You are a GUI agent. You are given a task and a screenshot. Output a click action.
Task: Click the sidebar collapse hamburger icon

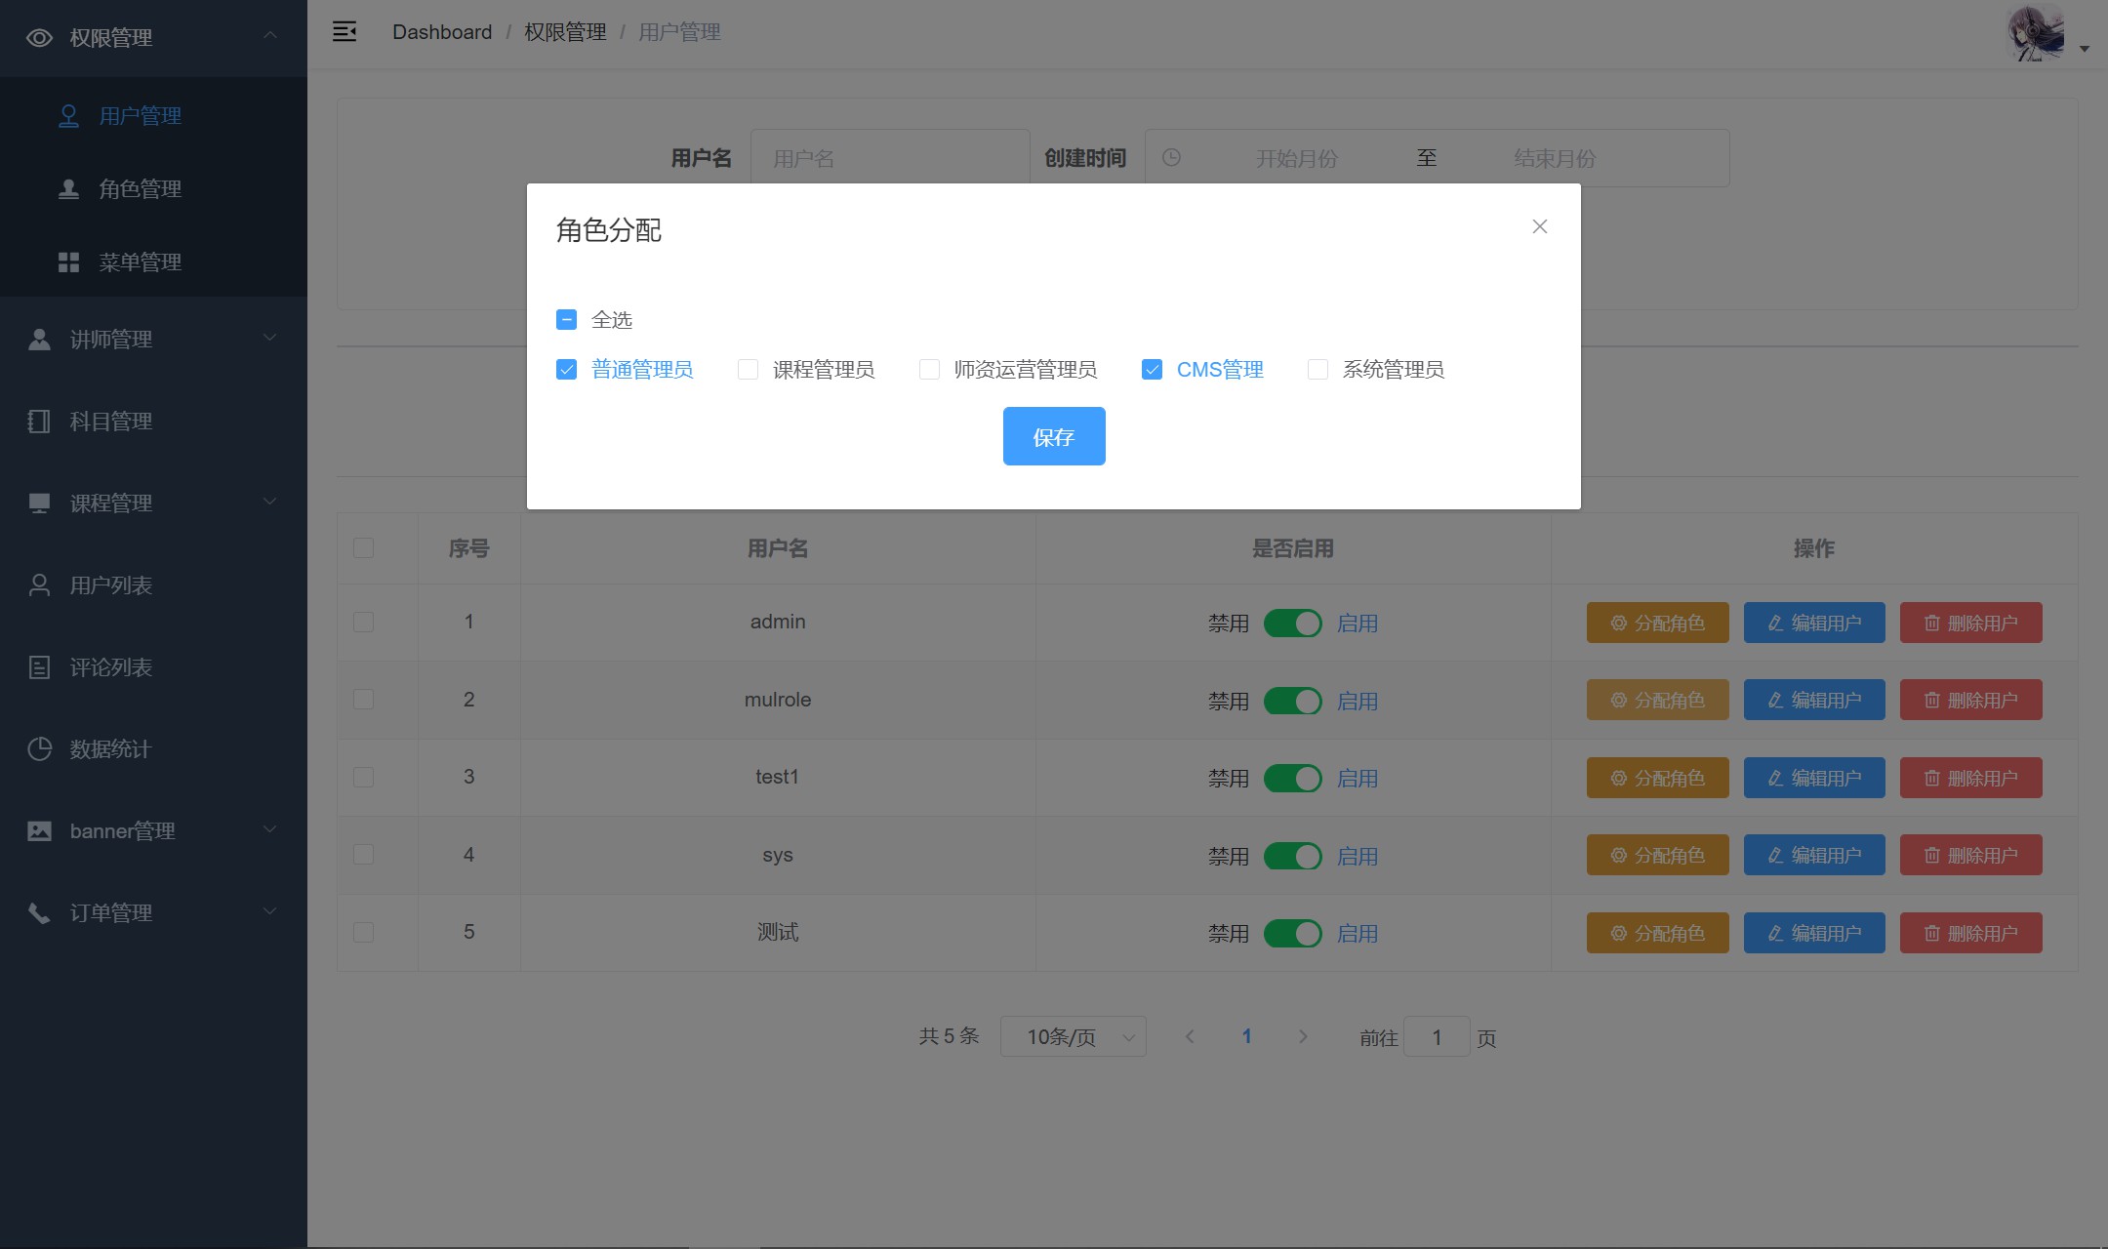coord(345,32)
